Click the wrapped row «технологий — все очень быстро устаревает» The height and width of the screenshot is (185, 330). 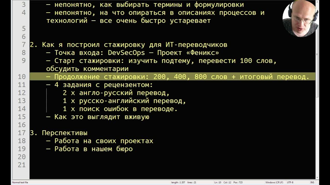pyautogui.click(x=129, y=21)
